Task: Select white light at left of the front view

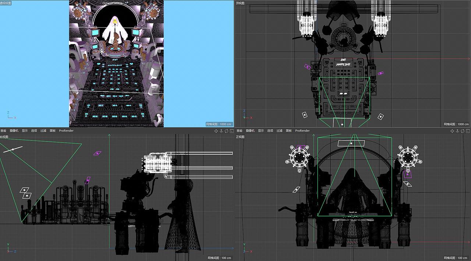Action: click(x=296, y=190)
